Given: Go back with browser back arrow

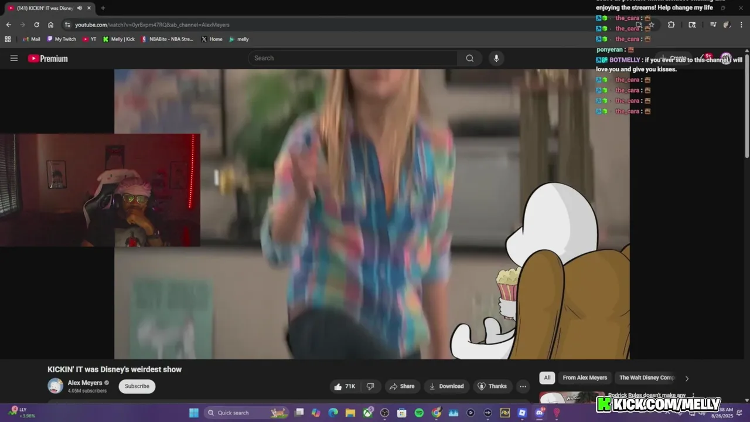Looking at the screenshot, I should [x=8, y=25].
